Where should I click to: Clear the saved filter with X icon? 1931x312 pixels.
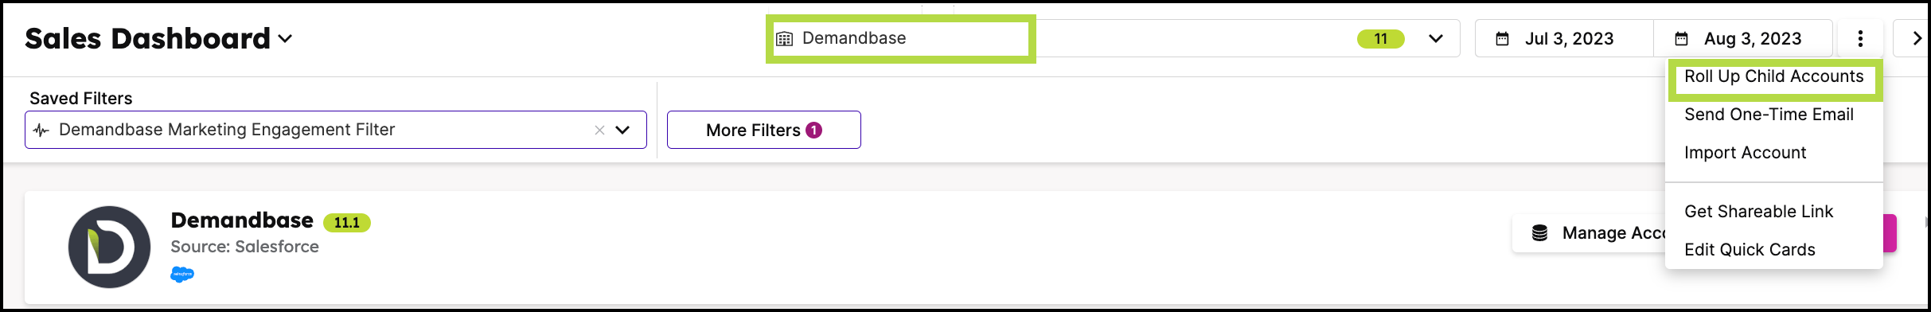click(x=599, y=130)
